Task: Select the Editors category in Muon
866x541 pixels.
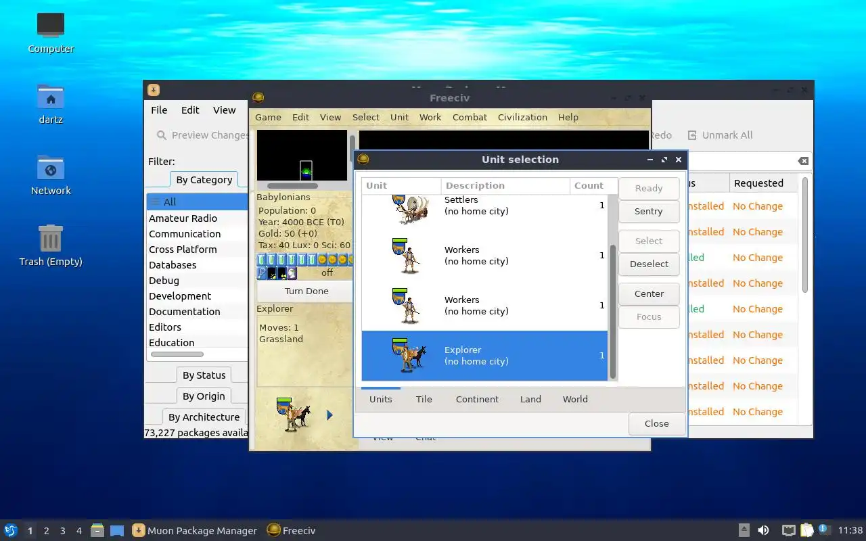Action: 197,327
